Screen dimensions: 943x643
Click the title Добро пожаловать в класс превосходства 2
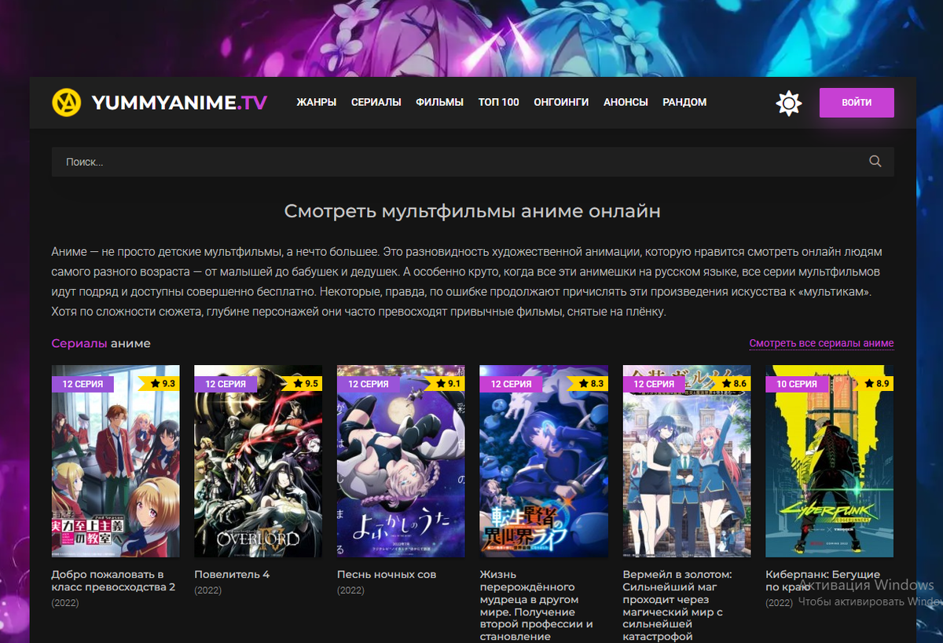[x=113, y=581]
